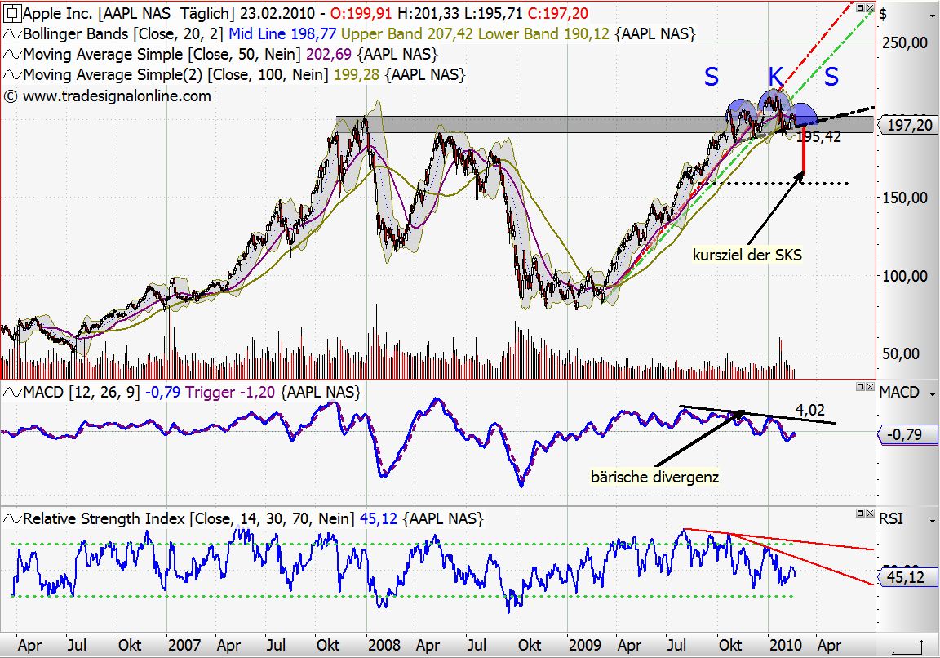940x658 pixels.
Task: Open the MACD axis dropdown
Action: pos(932,393)
